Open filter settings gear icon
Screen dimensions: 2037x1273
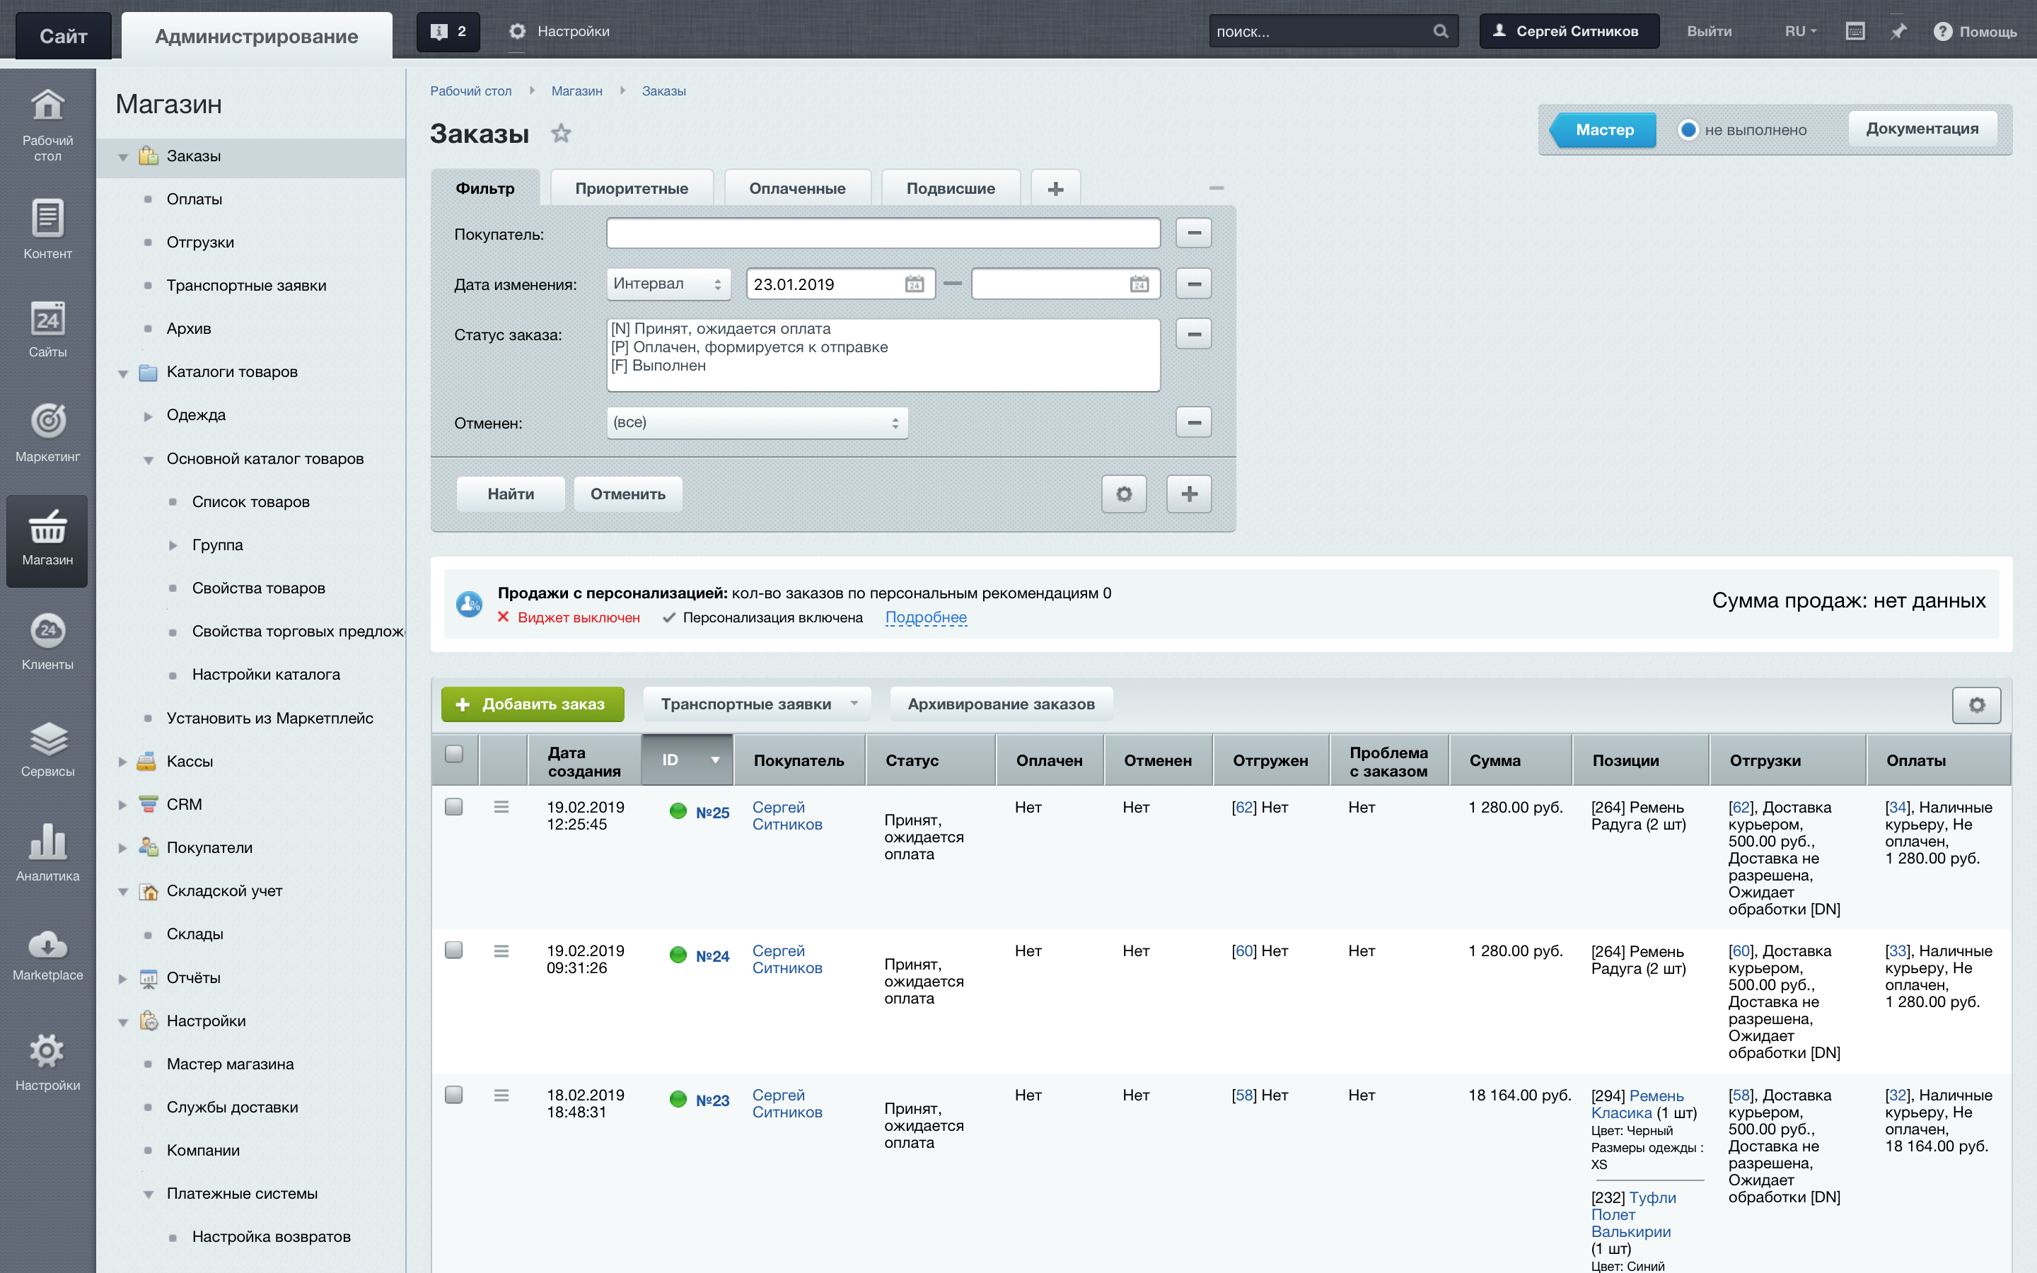click(x=1124, y=494)
